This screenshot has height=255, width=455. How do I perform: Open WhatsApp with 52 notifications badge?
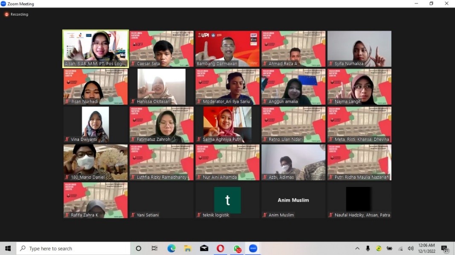pos(237,249)
